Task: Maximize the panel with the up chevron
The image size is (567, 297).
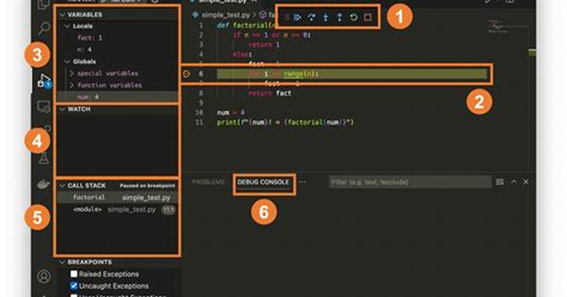Action: (513, 182)
